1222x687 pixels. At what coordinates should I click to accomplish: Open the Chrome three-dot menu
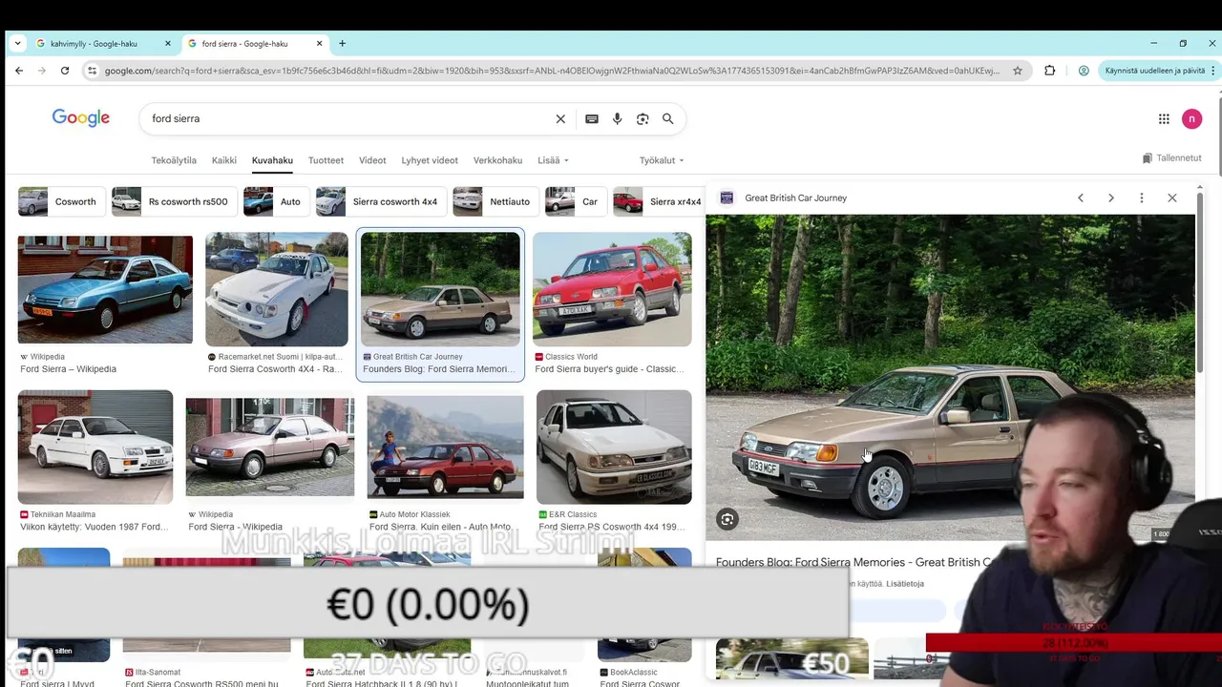point(1213,71)
